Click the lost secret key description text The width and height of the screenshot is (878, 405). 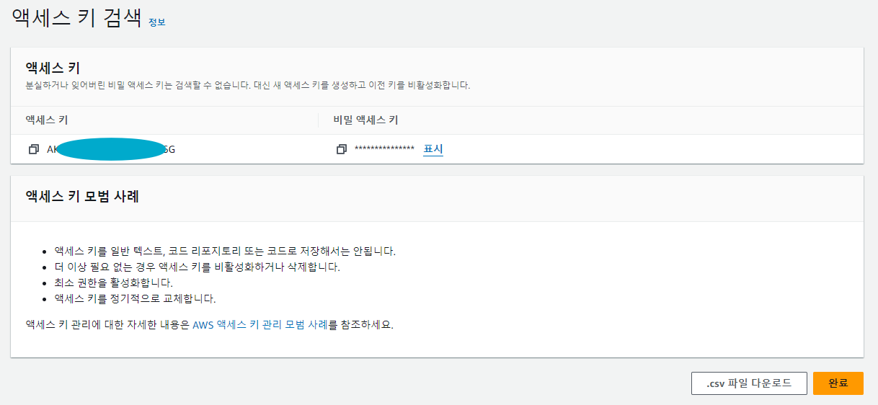tap(247, 85)
